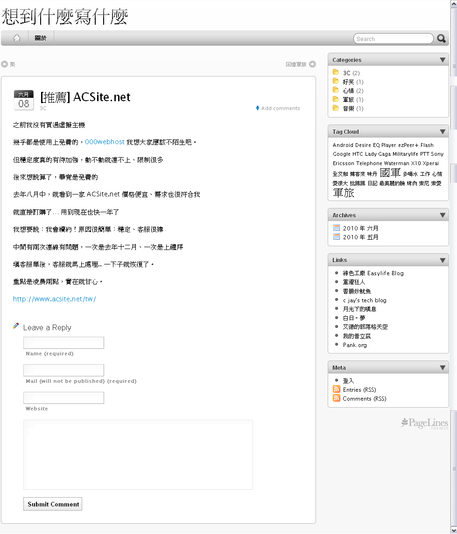Click the blue arrow beside Add comments
The image size is (457, 534).
click(258, 108)
